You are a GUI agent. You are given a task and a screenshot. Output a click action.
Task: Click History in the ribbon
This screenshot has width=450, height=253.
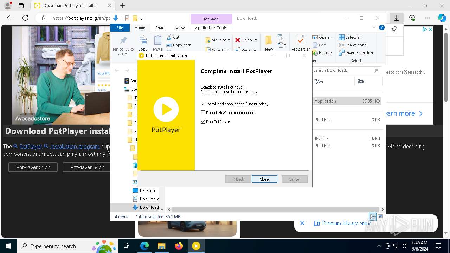[x=322, y=53]
